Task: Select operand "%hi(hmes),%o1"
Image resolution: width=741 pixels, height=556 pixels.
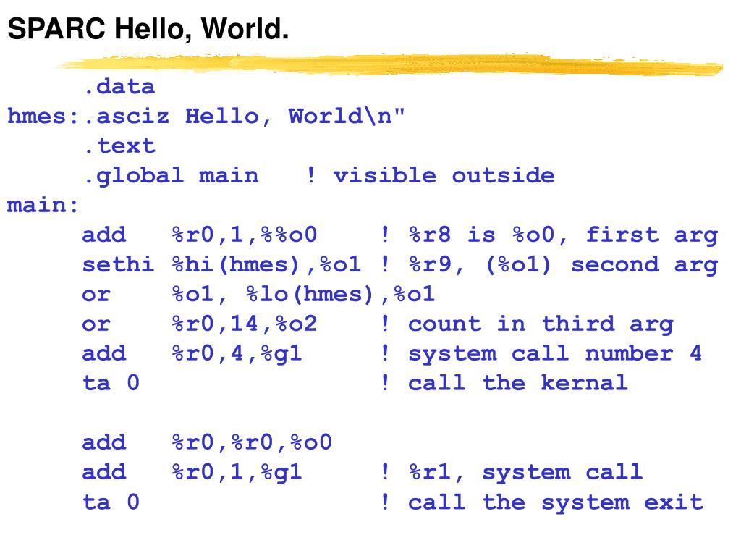Action: pyautogui.click(x=266, y=265)
